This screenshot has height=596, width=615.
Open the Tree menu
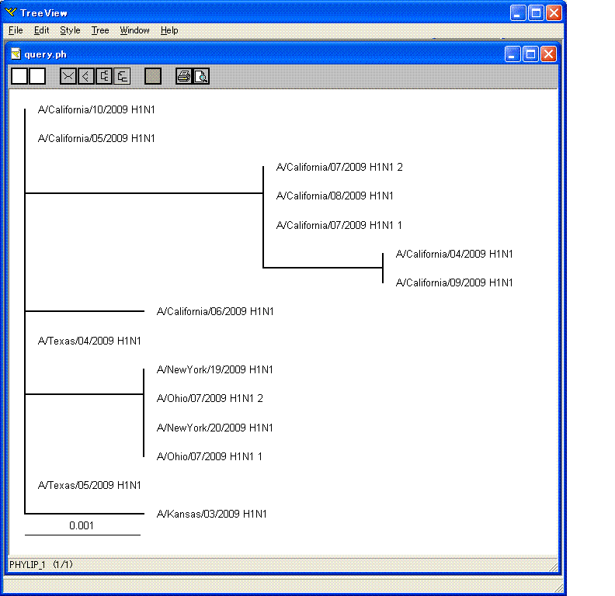pyautogui.click(x=100, y=30)
